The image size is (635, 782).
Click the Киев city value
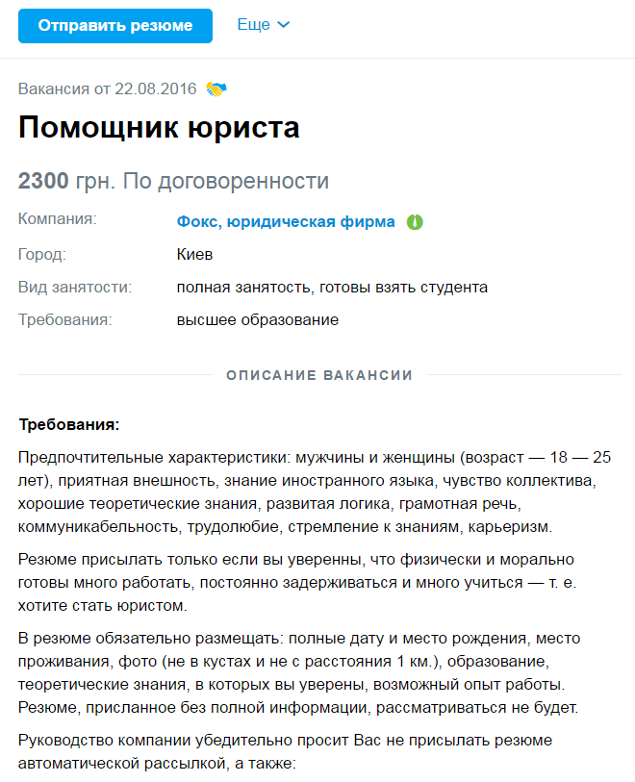(194, 255)
